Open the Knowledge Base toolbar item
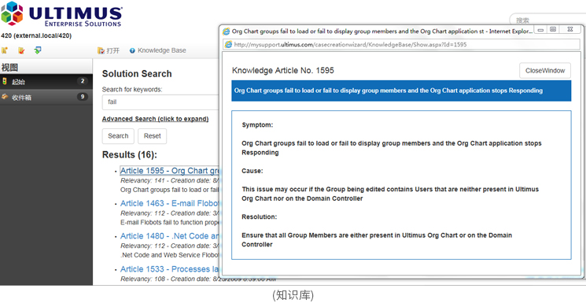The height and width of the screenshot is (307, 586). tap(158, 50)
